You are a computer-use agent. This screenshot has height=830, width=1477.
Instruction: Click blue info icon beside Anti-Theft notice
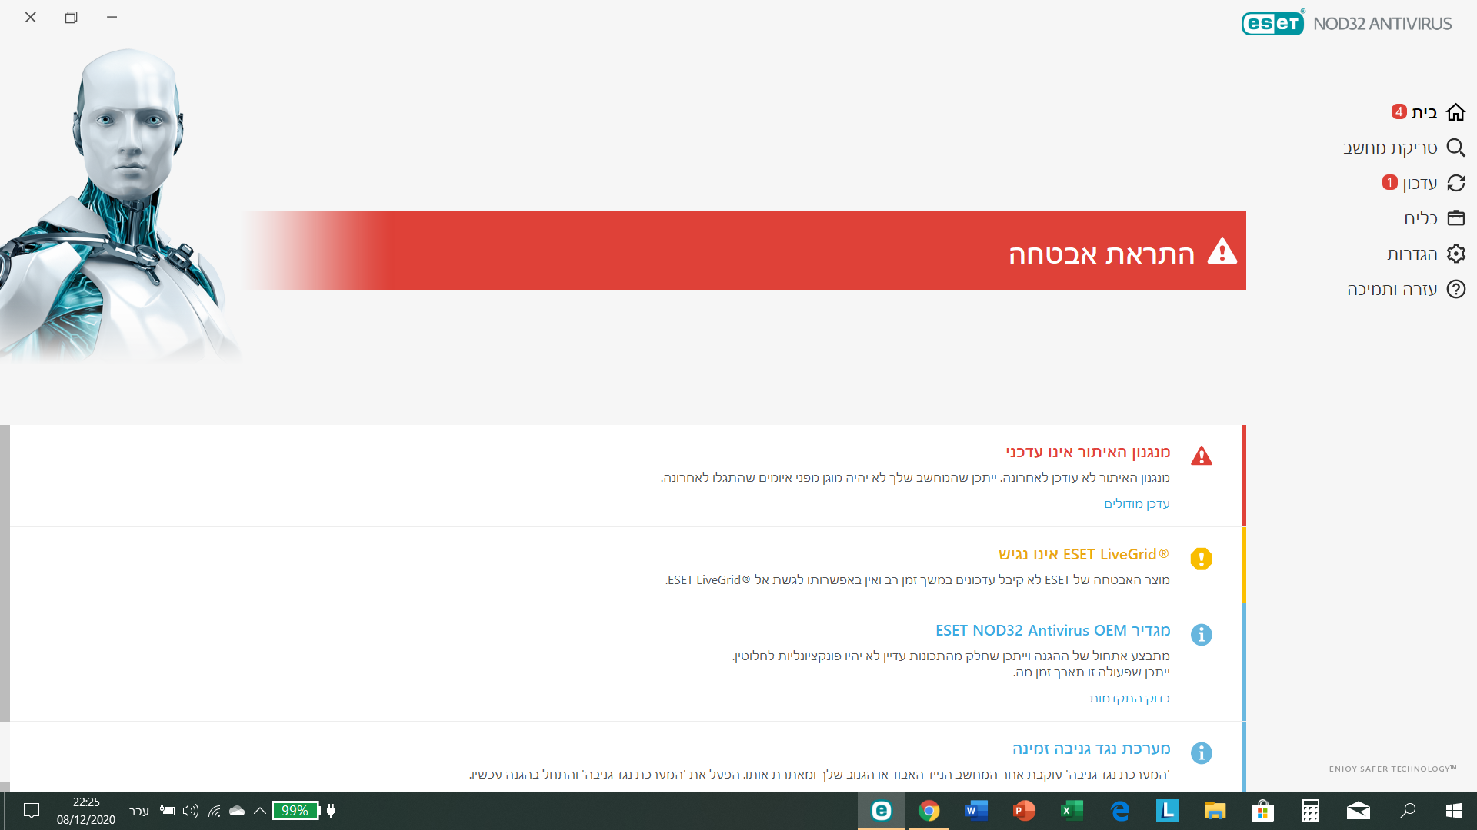1201,753
